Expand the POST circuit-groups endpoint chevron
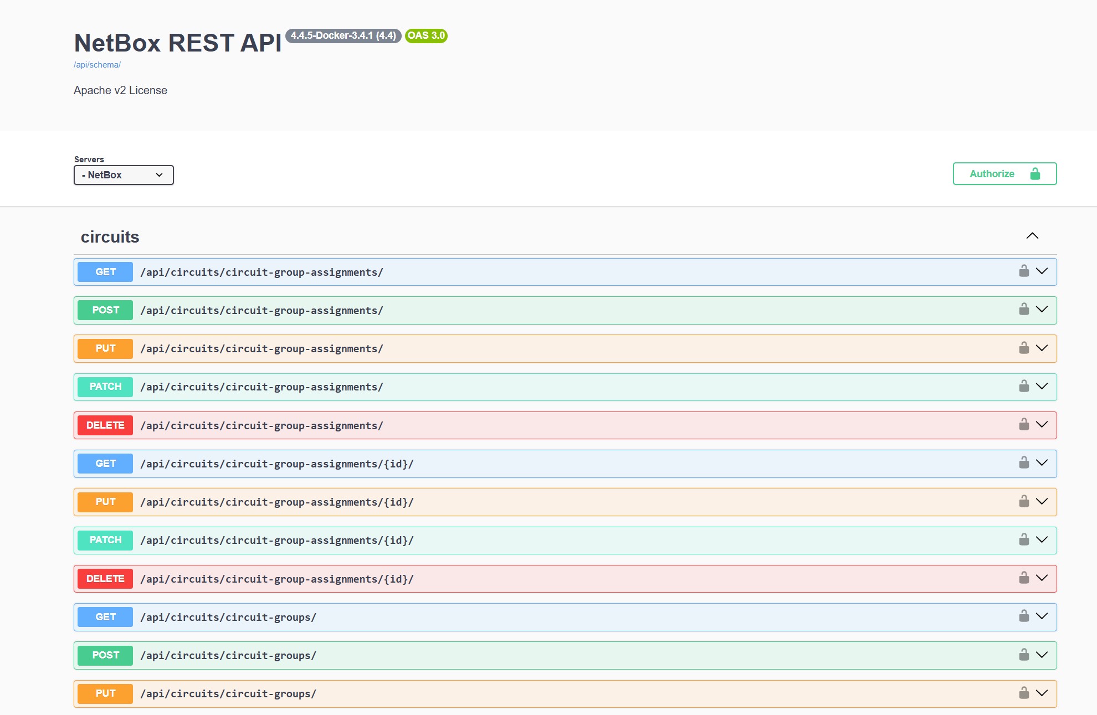The width and height of the screenshot is (1097, 715). 1043,655
